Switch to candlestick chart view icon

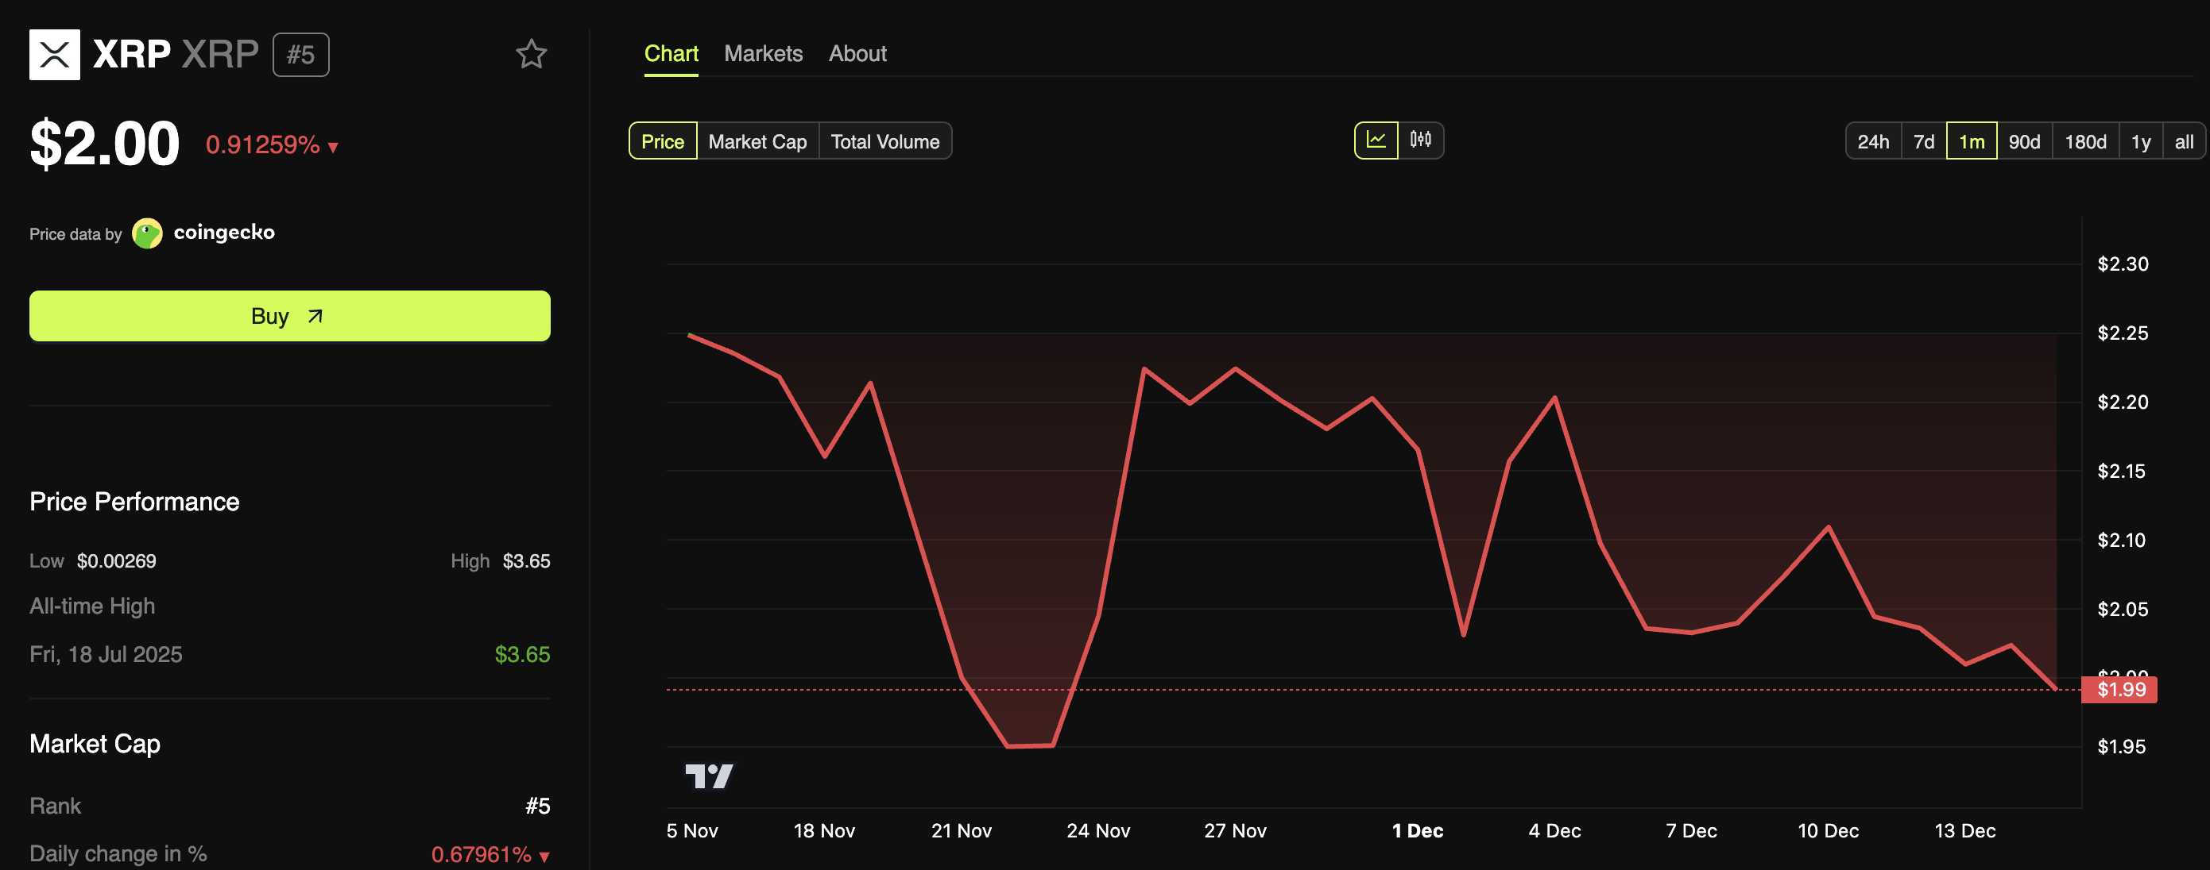tap(1420, 141)
